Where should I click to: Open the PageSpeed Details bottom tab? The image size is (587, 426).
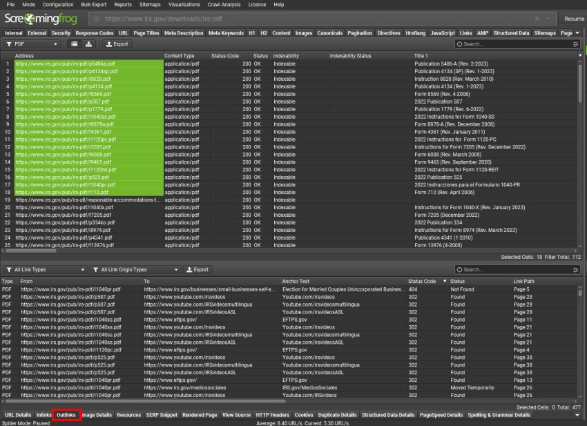pos(441,415)
